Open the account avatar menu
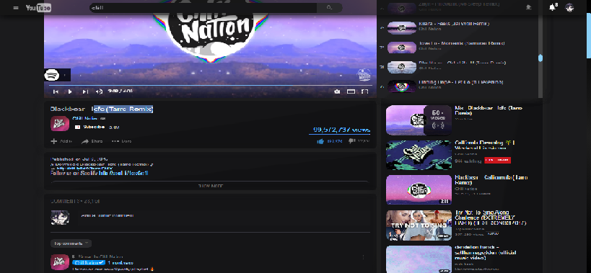Screen dimensions: 591x273 tap(569, 7)
